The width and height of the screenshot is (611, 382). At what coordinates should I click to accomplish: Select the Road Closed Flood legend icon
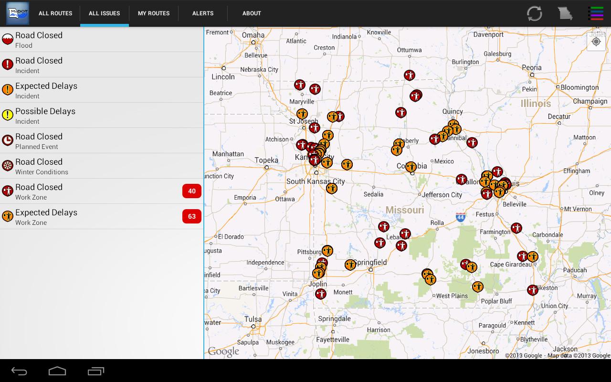tap(8, 39)
